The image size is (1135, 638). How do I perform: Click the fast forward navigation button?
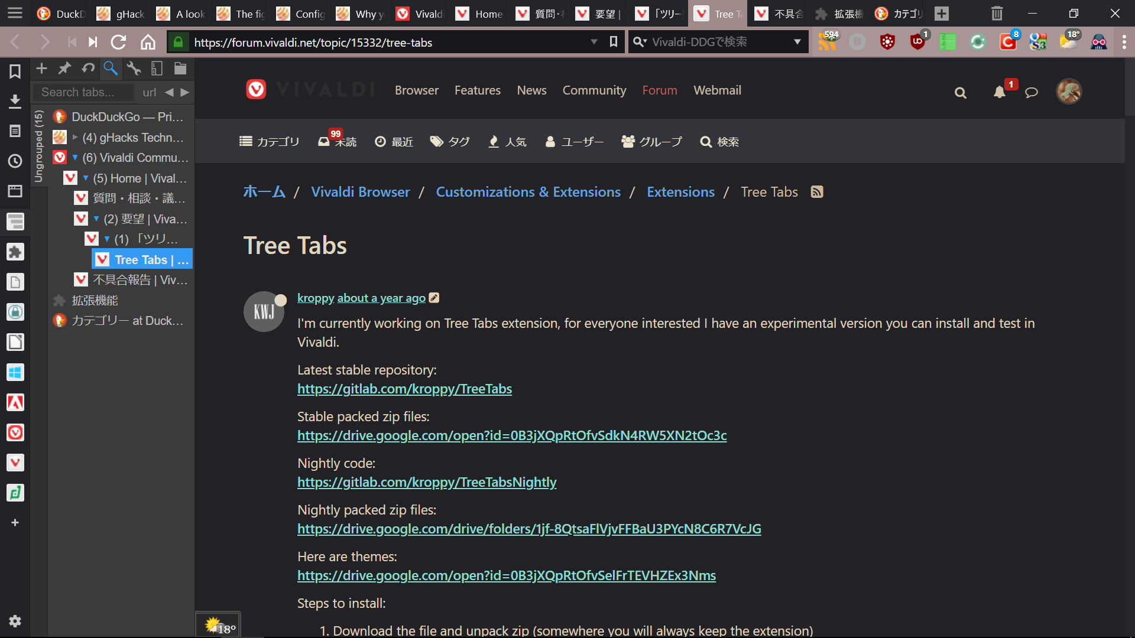point(93,42)
